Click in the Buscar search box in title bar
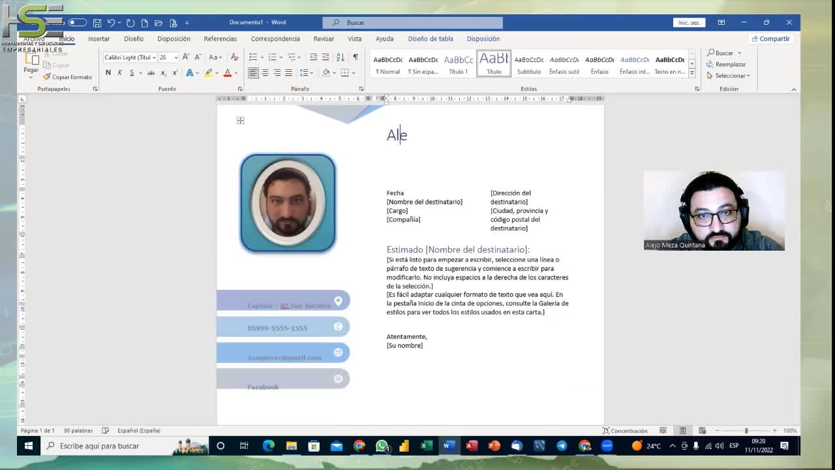The width and height of the screenshot is (835, 470). [x=413, y=22]
